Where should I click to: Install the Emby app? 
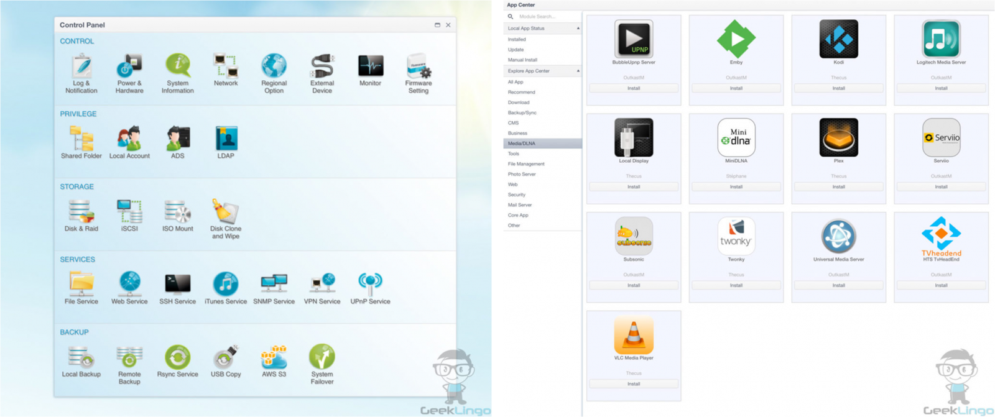tap(736, 88)
